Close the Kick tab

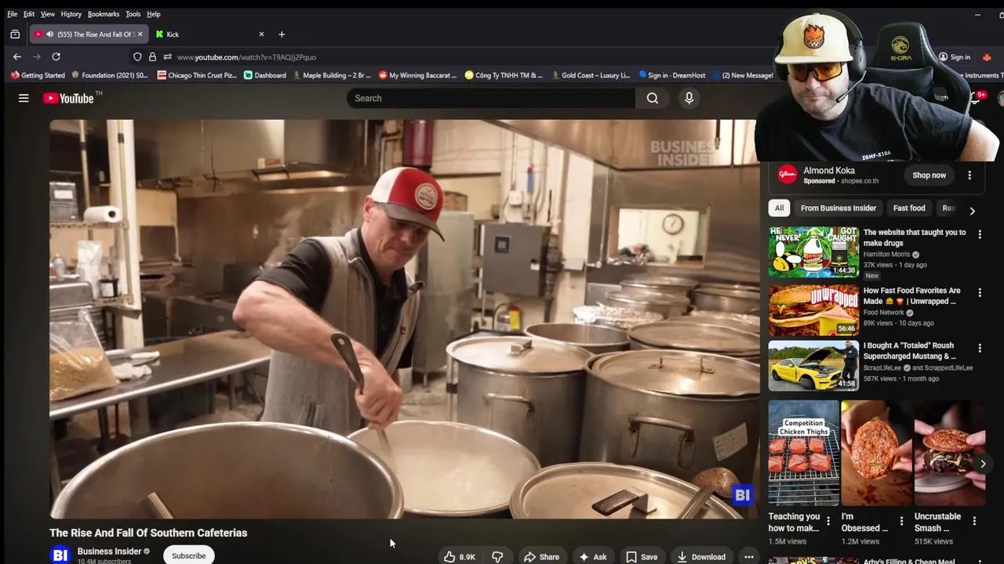point(261,34)
